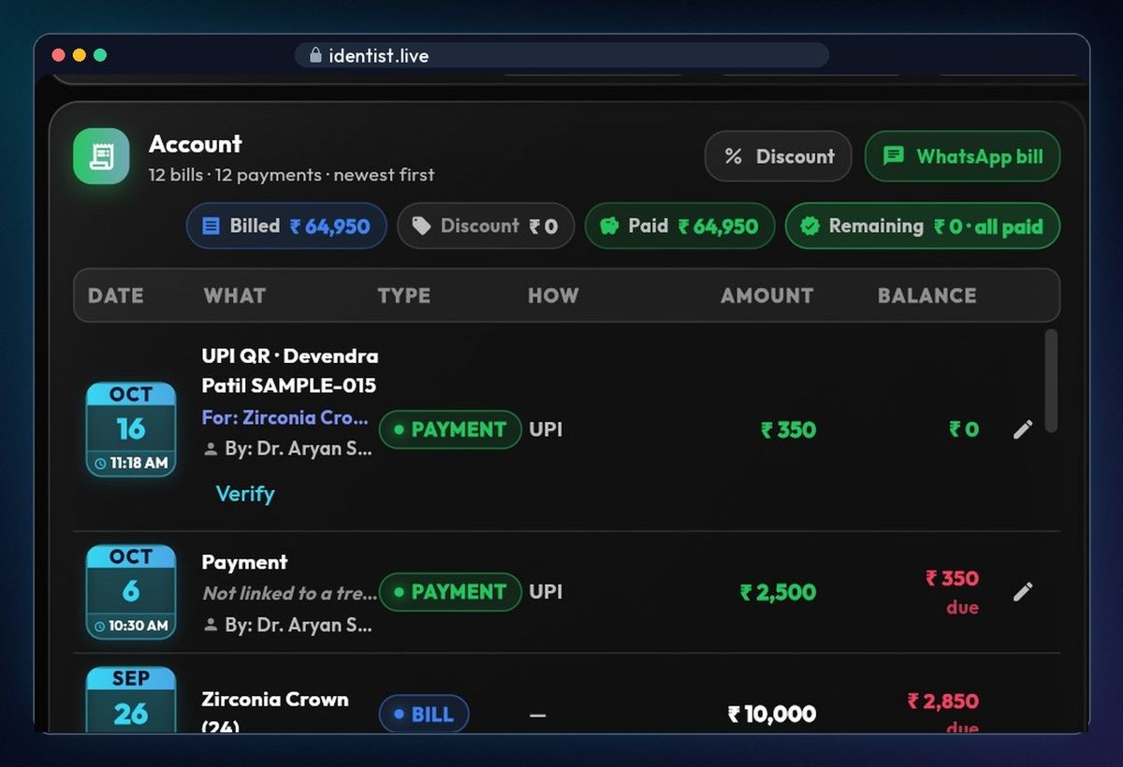1123x767 pixels.
Task: Click the chat icon in WhatsApp bill button
Action: [x=894, y=156]
